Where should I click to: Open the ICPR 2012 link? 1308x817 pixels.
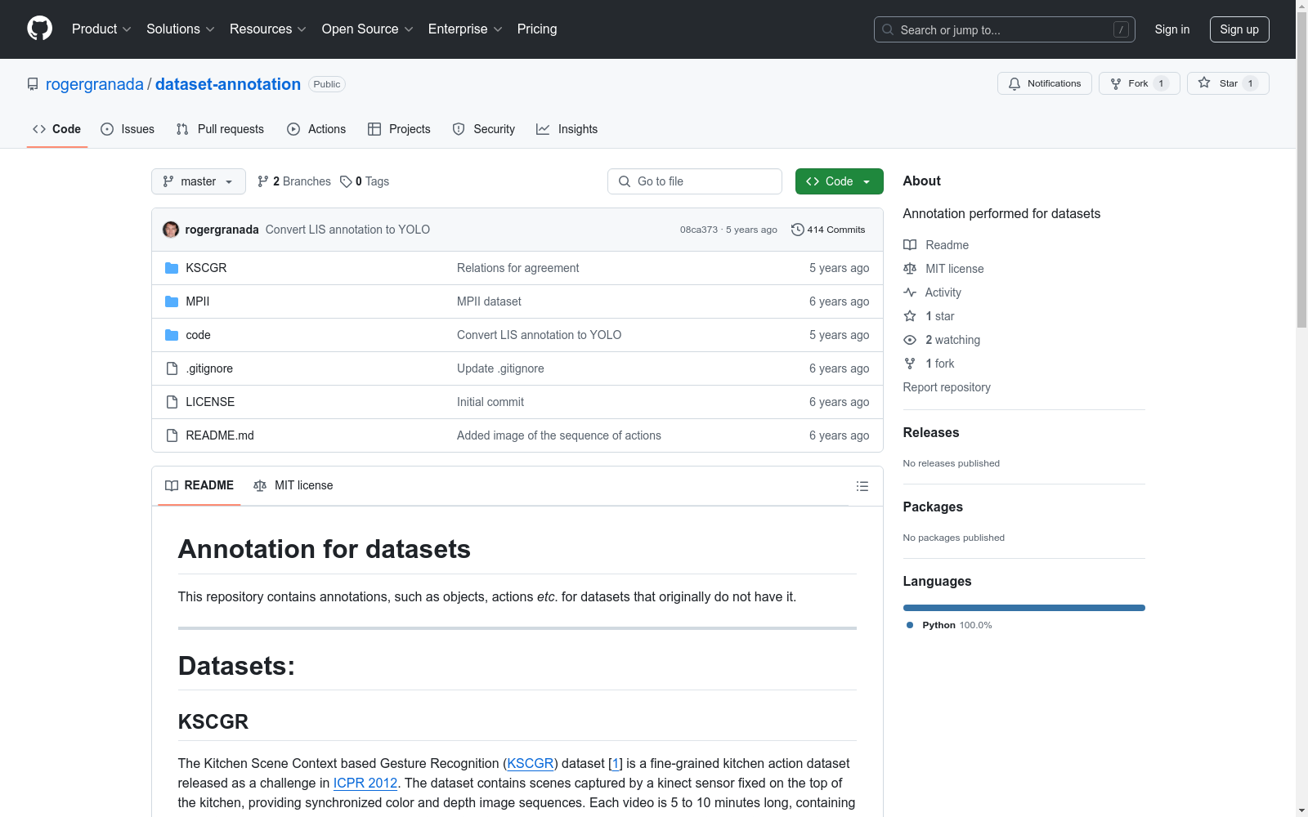pos(365,783)
